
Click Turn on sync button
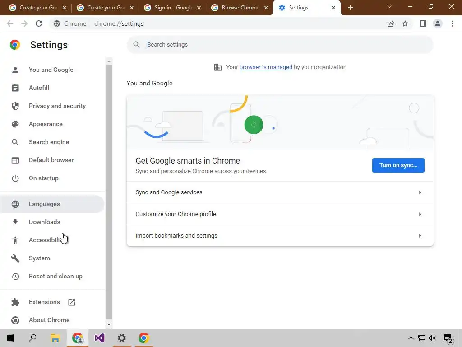point(398,165)
